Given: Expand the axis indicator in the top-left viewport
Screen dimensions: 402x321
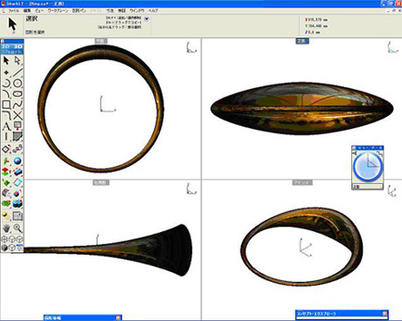Looking at the screenshot, I should [x=191, y=48].
